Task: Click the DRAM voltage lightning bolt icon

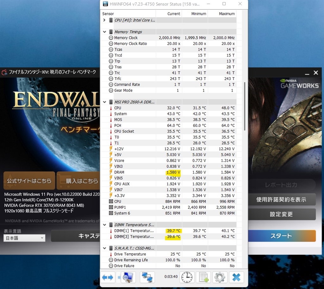Action: (x=111, y=172)
